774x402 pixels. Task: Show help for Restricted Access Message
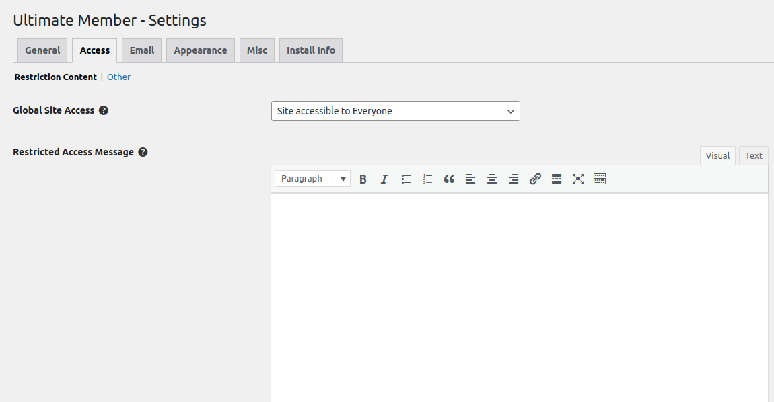tap(143, 152)
